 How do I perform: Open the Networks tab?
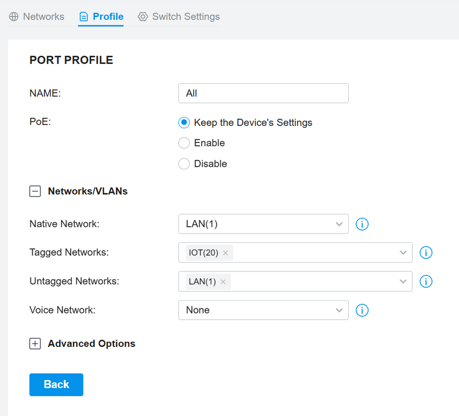pos(36,17)
